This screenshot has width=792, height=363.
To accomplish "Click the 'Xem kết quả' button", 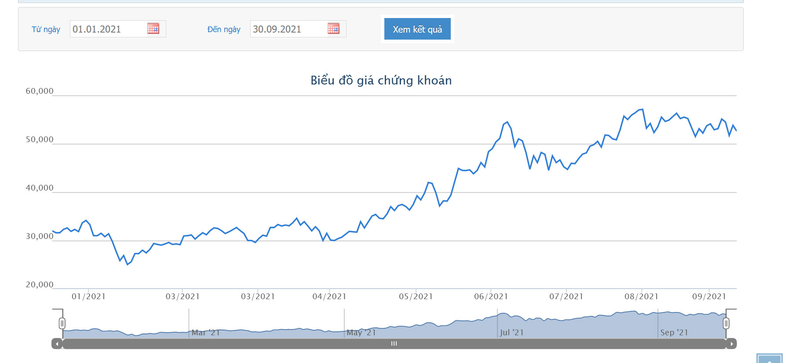I will (x=417, y=29).
